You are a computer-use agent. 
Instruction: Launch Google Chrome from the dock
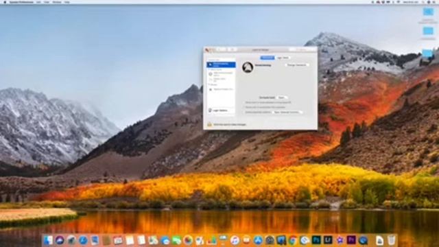coord(293,240)
